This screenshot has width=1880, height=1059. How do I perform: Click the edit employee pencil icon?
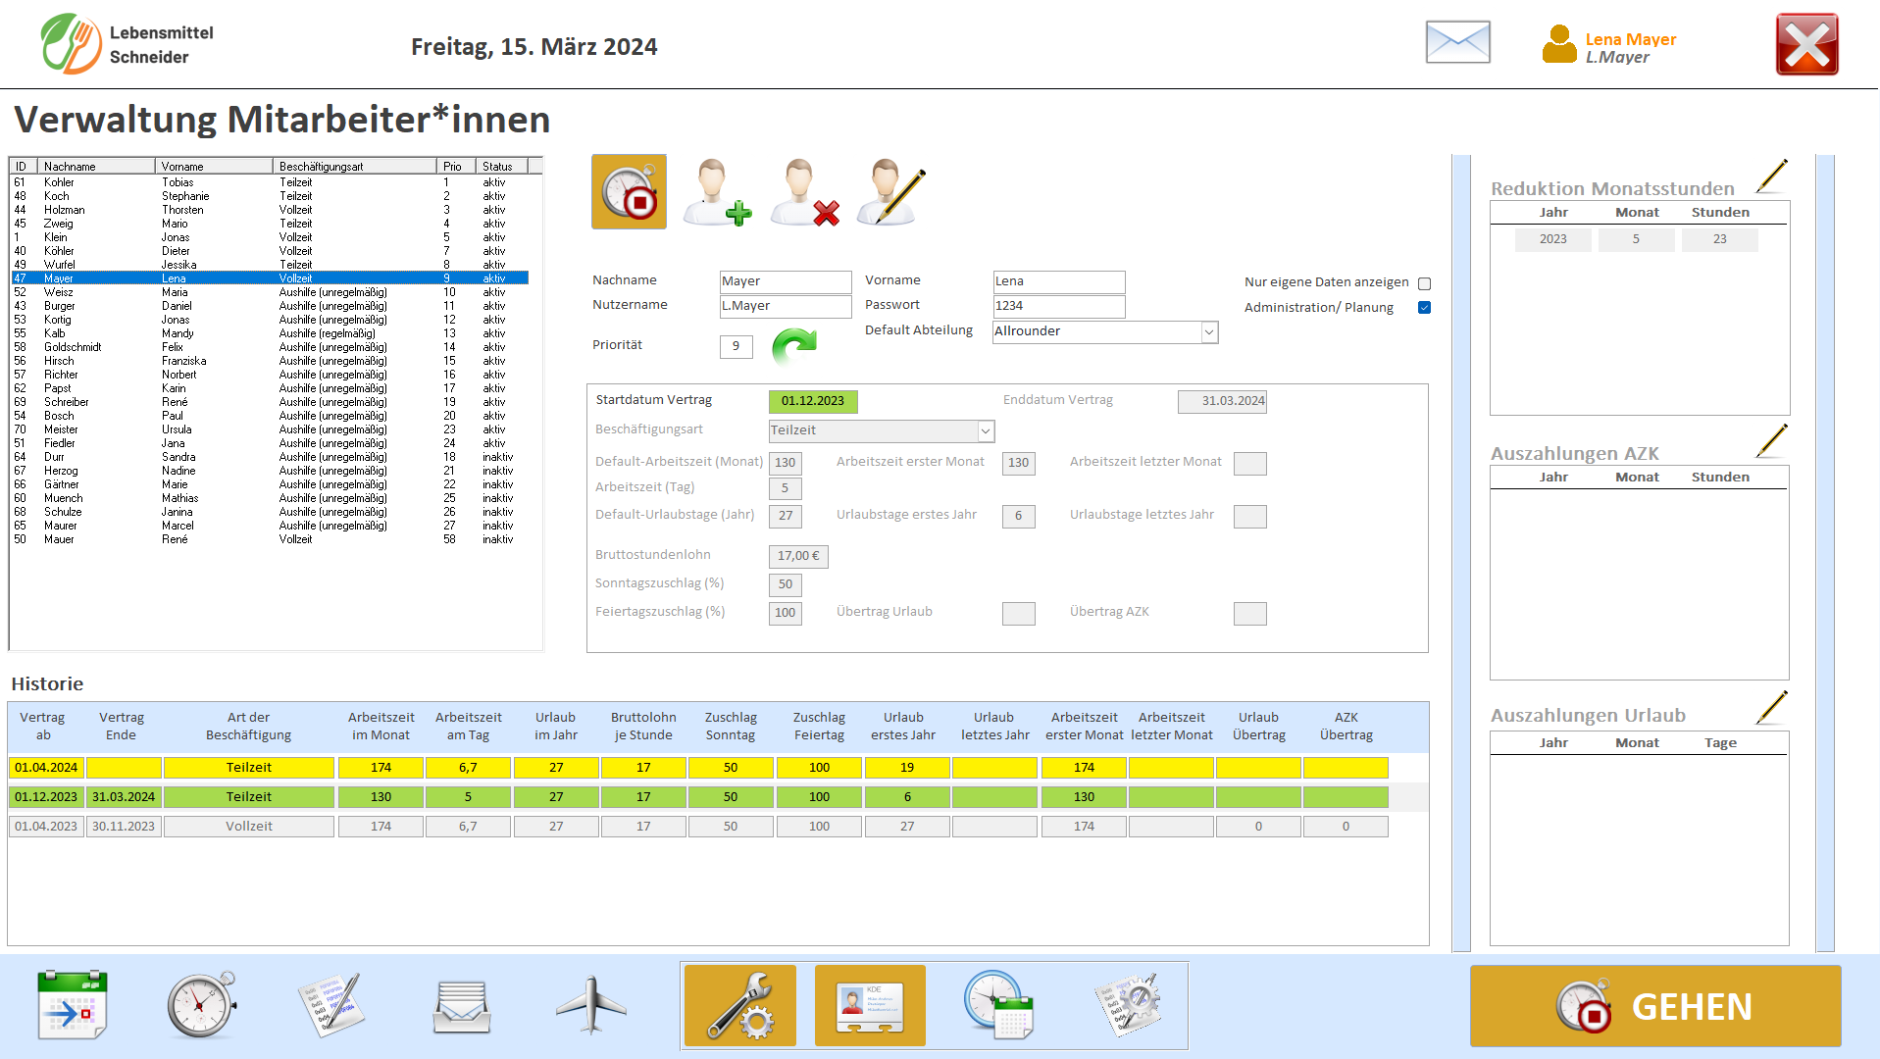(890, 192)
